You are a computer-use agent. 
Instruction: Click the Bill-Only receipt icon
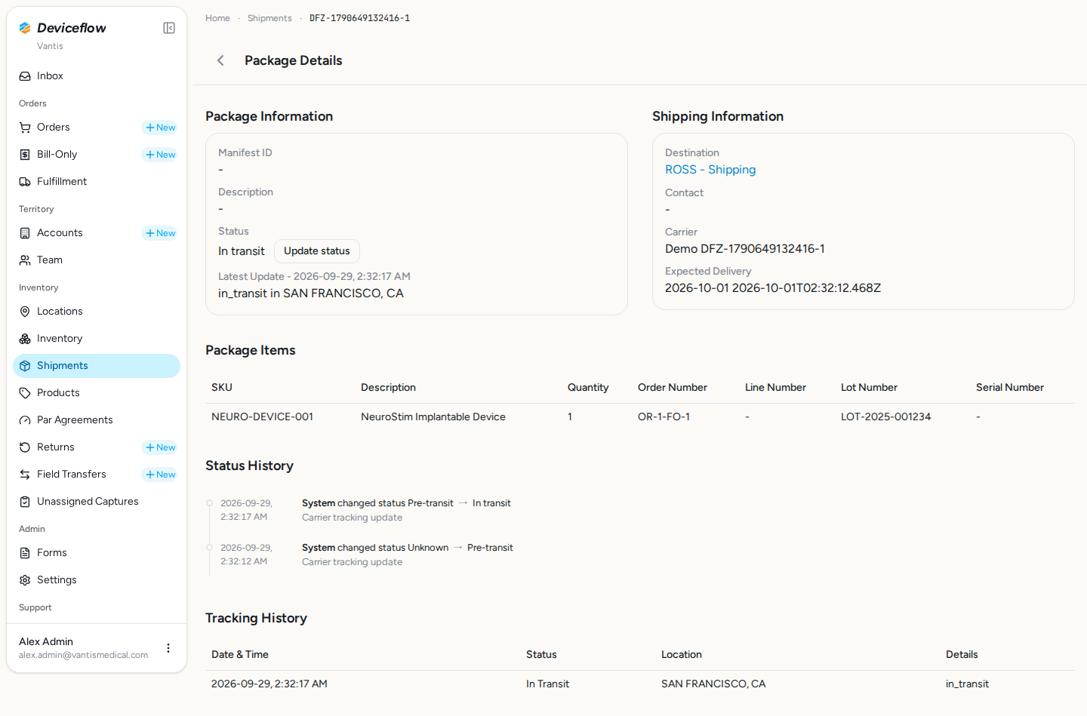click(x=25, y=155)
